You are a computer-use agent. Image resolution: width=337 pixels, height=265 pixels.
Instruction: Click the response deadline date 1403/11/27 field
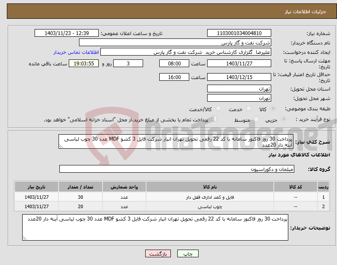[239, 63]
